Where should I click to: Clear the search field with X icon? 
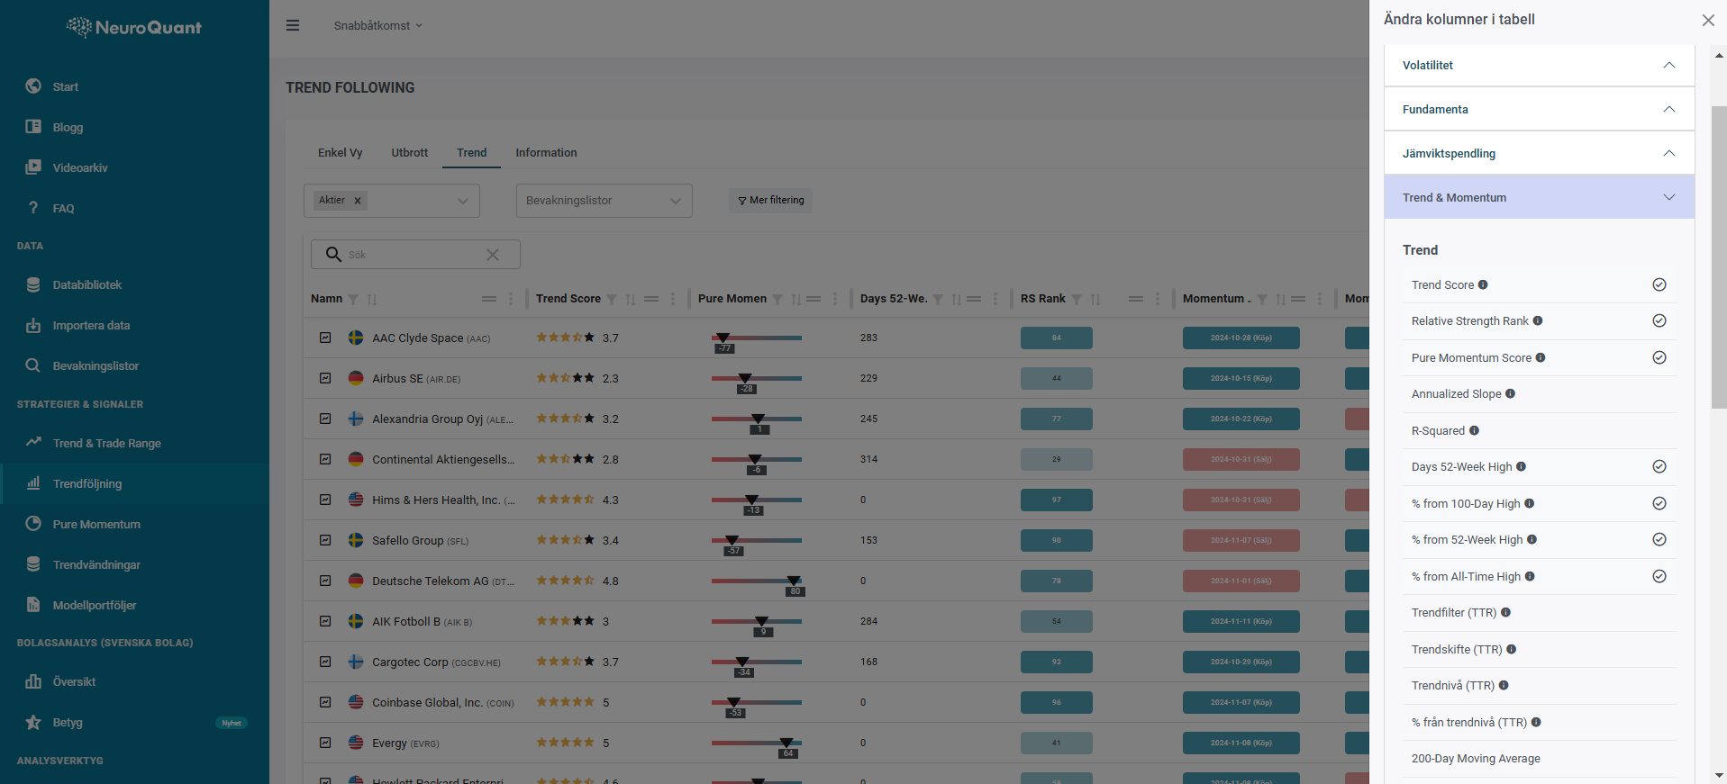493,255
